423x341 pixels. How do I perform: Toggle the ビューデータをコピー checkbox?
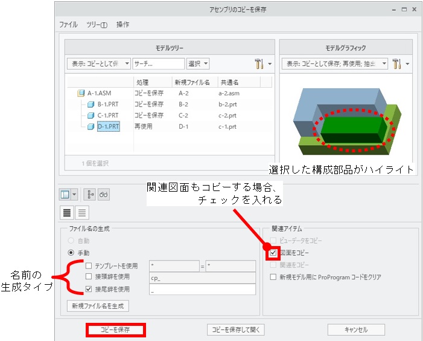pyautogui.click(x=273, y=240)
